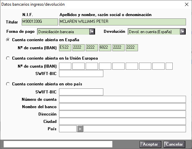This screenshot has width=192, height=149.
Task: Click the Aceptar button
Action: click(x=150, y=144)
